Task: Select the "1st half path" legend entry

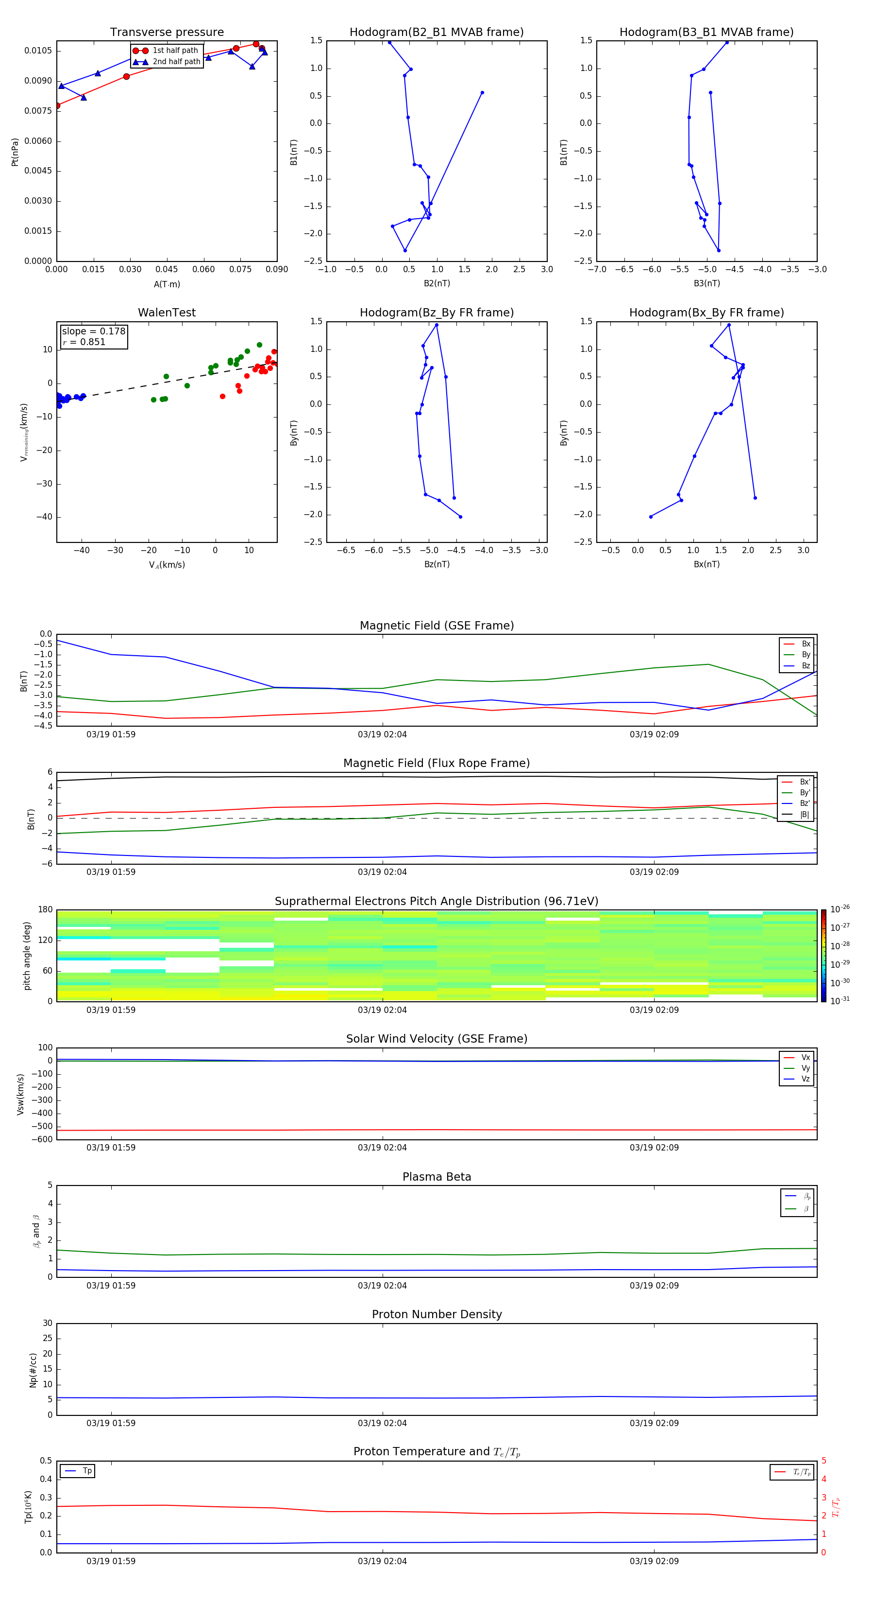Action: pyautogui.click(x=166, y=51)
